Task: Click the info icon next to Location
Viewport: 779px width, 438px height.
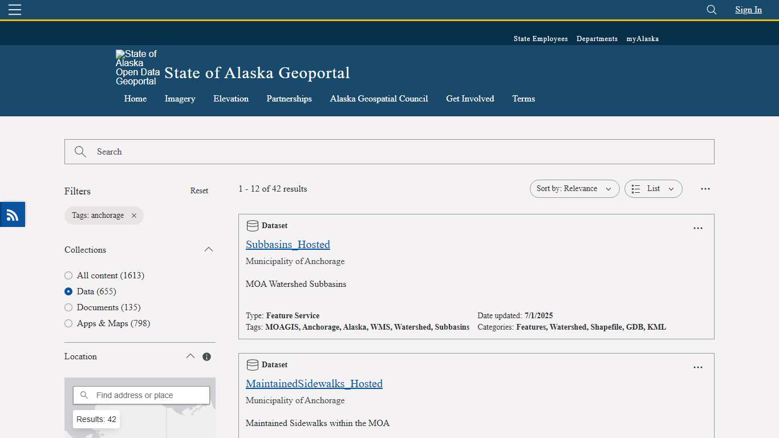Action: pyautogui.click(x=206, y=356)
